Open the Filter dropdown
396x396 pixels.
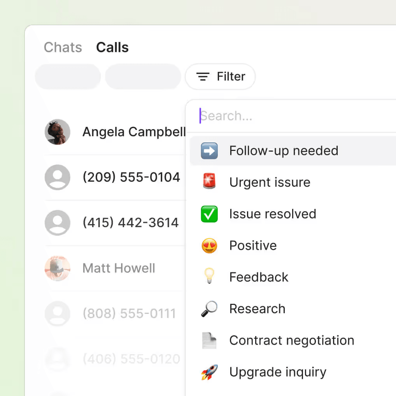click(x=220, y=77)
